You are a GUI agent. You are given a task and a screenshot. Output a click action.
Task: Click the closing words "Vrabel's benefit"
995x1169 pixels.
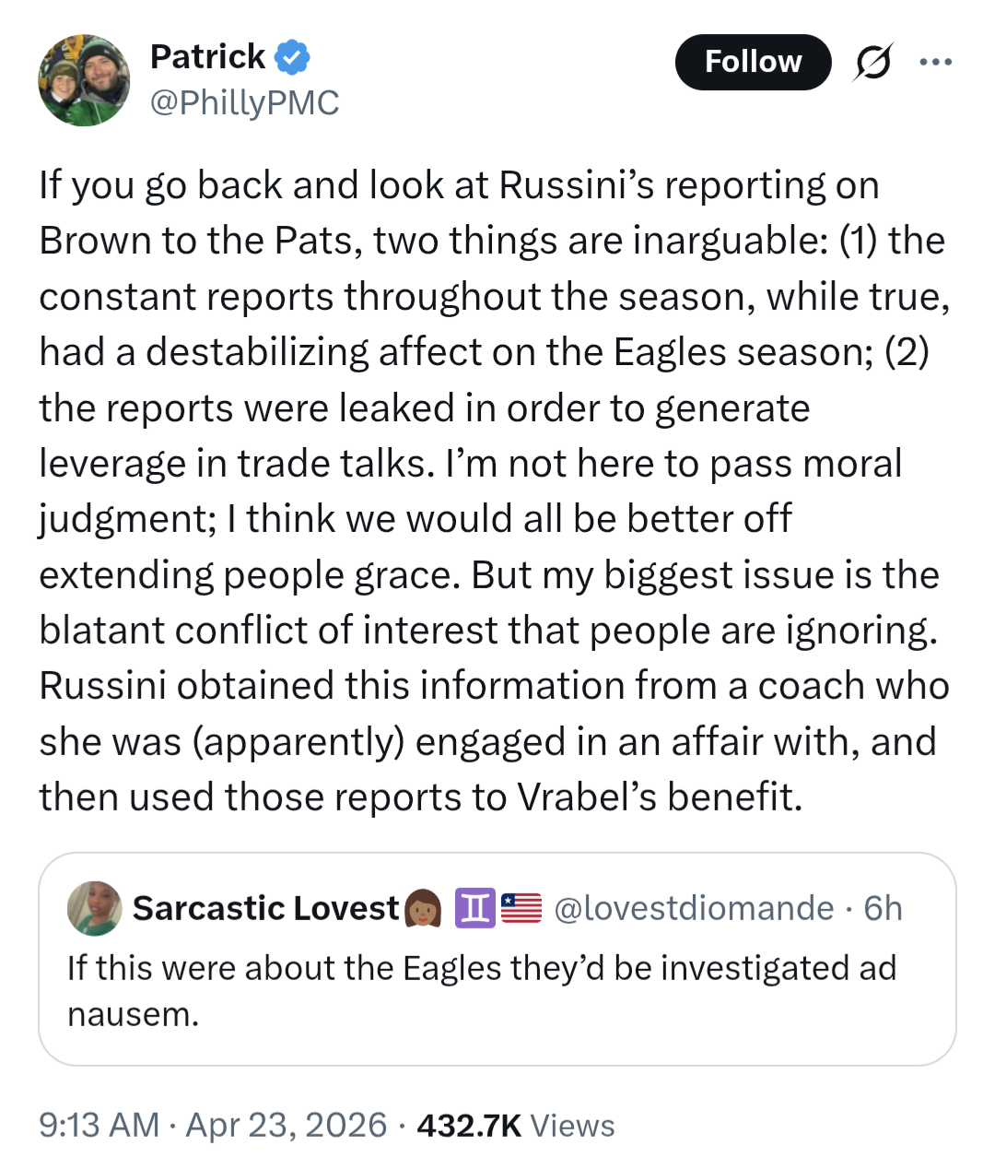point(659,797)
